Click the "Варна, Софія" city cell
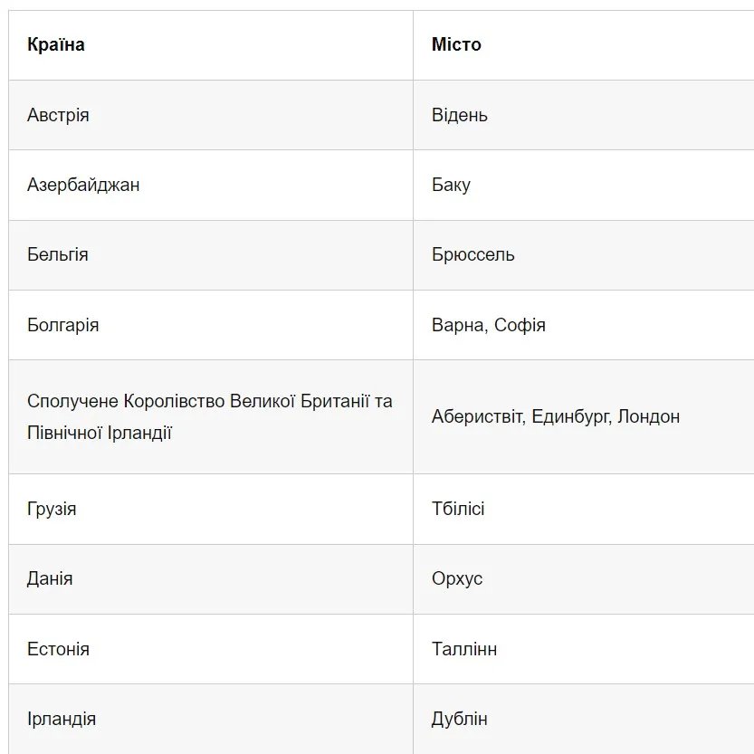The image size is (754, 754). click(x=489, y=325)
